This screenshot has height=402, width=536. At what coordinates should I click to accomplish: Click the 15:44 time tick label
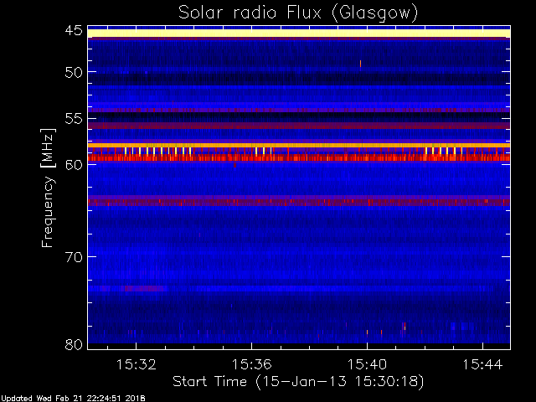482,364
